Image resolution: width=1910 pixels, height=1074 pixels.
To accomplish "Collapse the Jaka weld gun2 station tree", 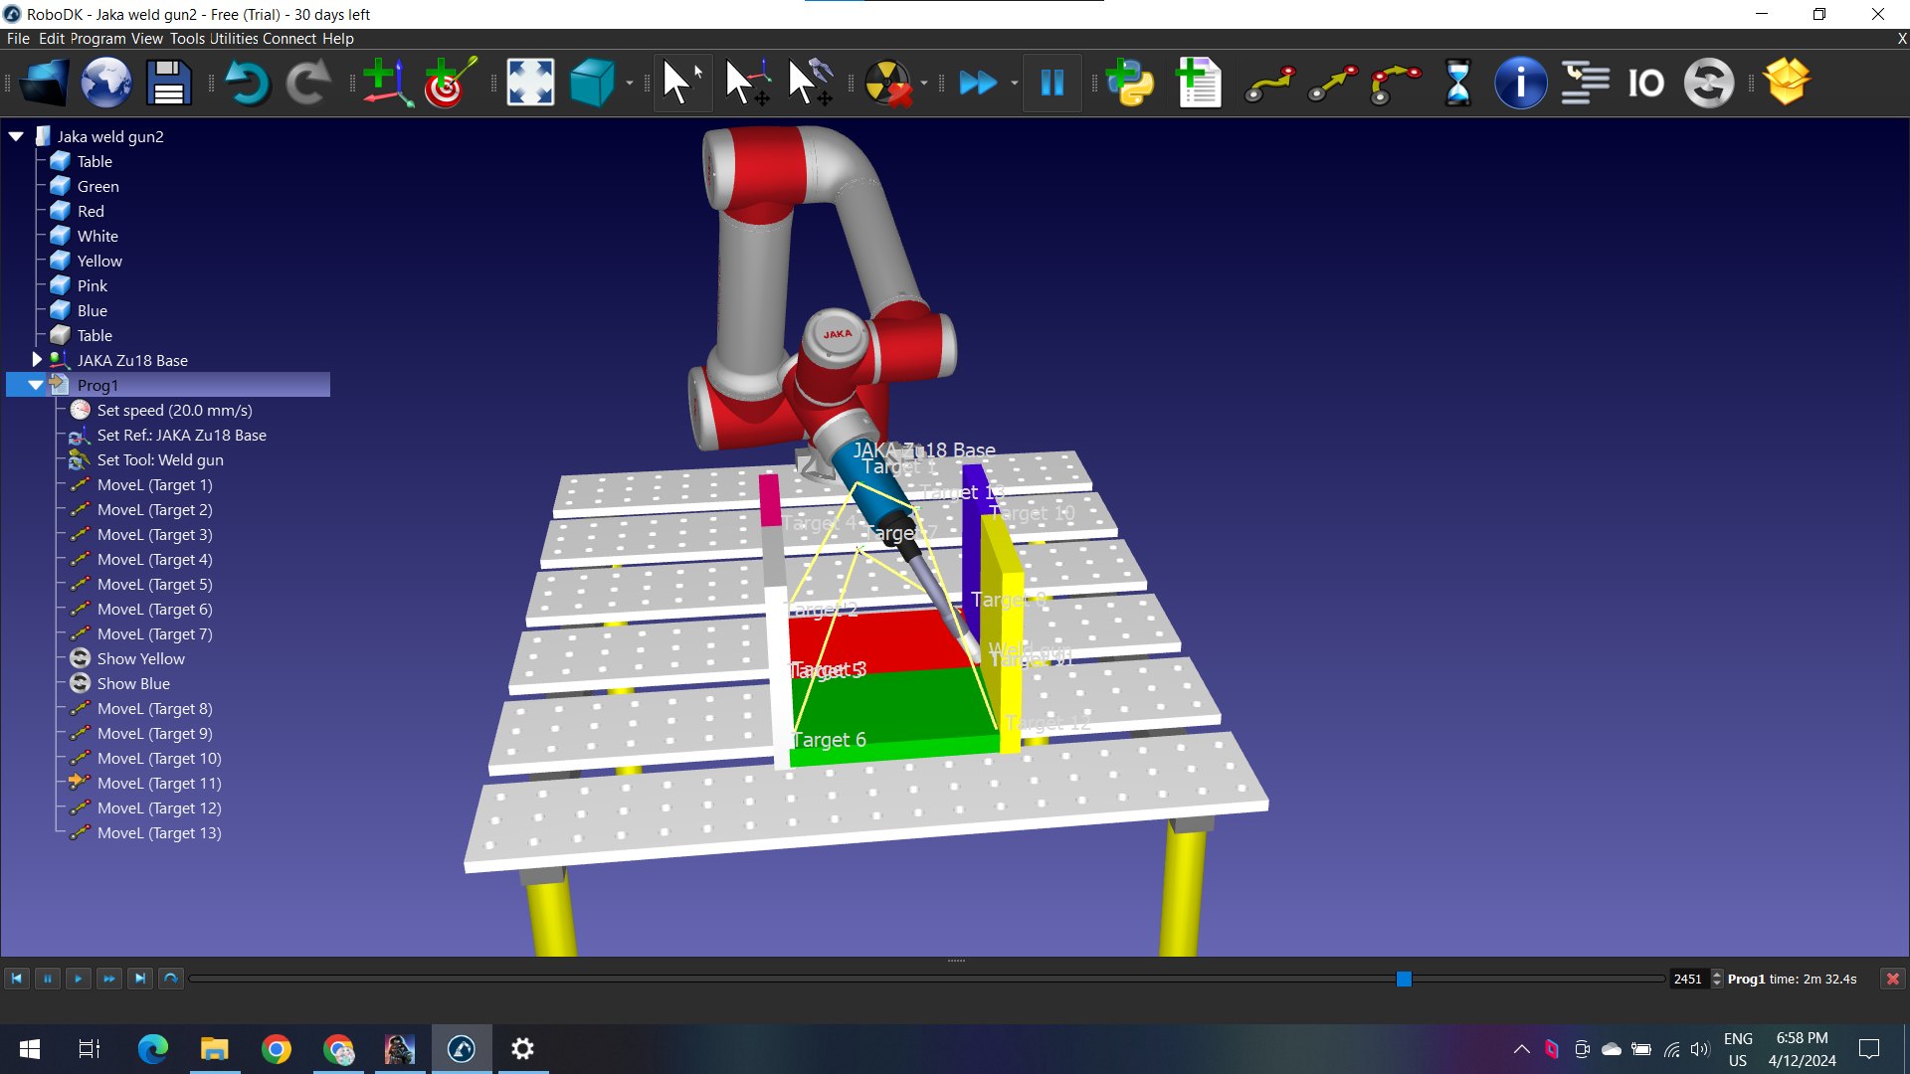I will [17, 136].
